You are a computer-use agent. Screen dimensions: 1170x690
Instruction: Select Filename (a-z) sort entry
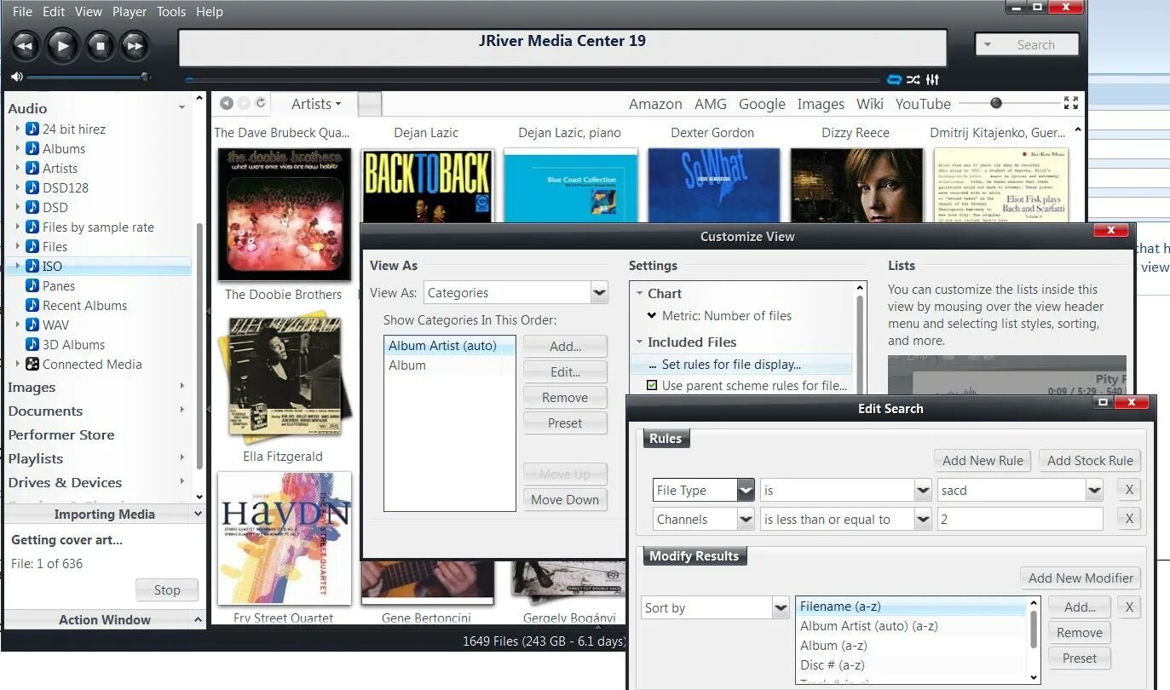[x=912, y=607]
